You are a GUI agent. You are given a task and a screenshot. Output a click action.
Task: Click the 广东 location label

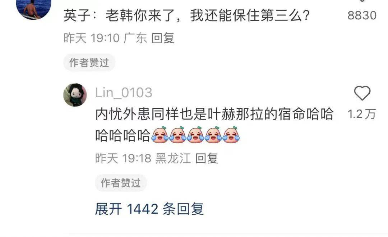(135, 38)
